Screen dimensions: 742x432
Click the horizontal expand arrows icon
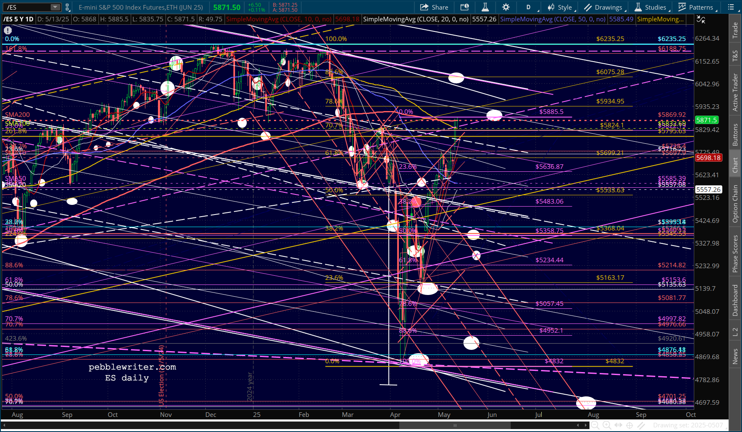coord(618,425)
